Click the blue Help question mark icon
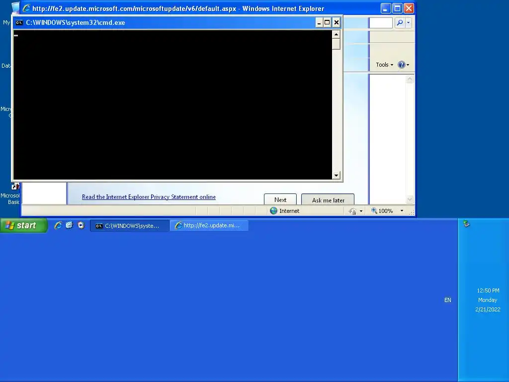 [402, 65]
